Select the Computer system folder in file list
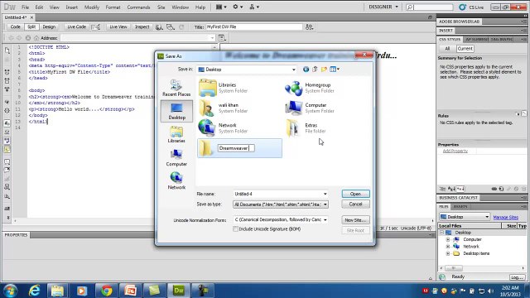This screenshot has width=530, height=298. tap(310, 108)
